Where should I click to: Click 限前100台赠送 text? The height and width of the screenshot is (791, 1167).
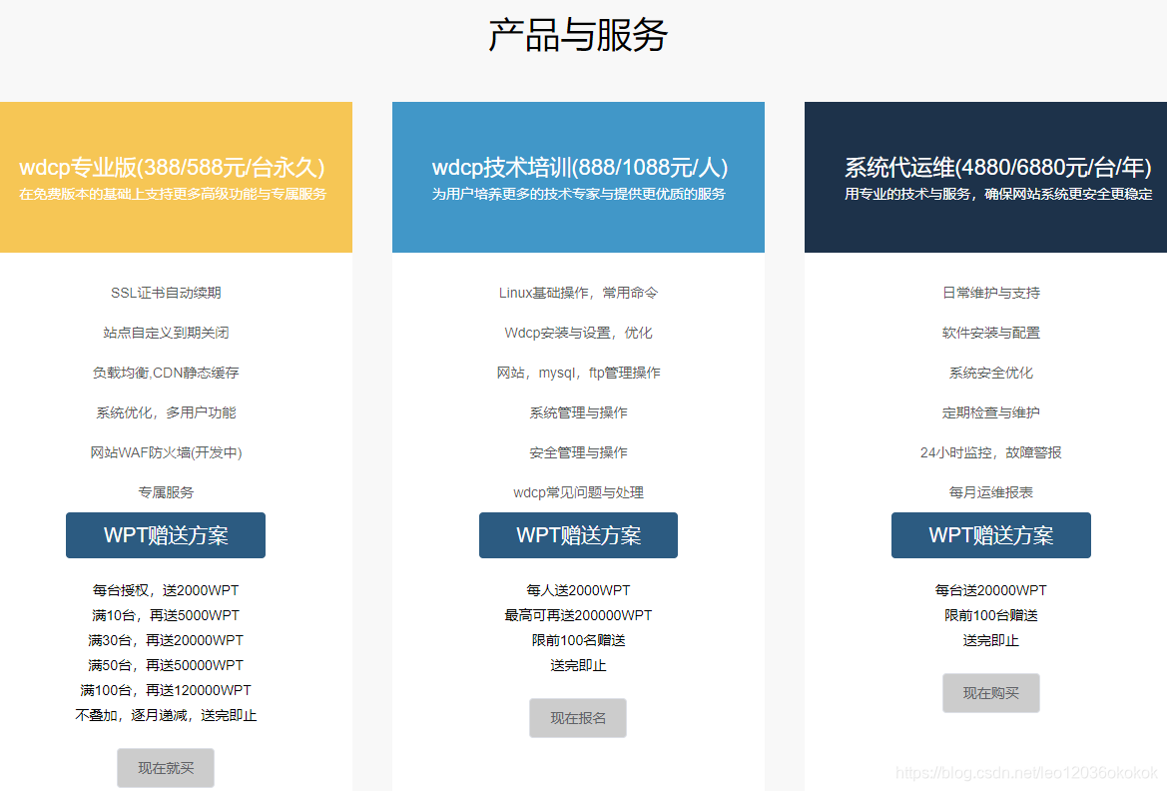991,615
